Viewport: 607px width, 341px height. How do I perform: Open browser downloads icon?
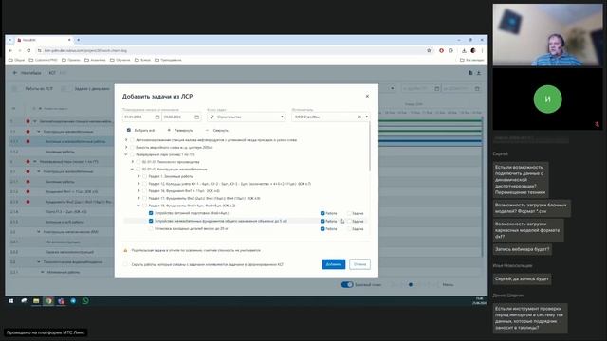(464, 50)
